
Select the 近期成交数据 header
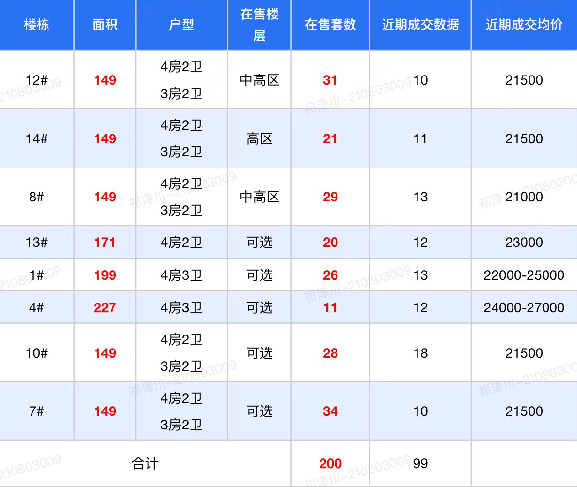point(420,25)
